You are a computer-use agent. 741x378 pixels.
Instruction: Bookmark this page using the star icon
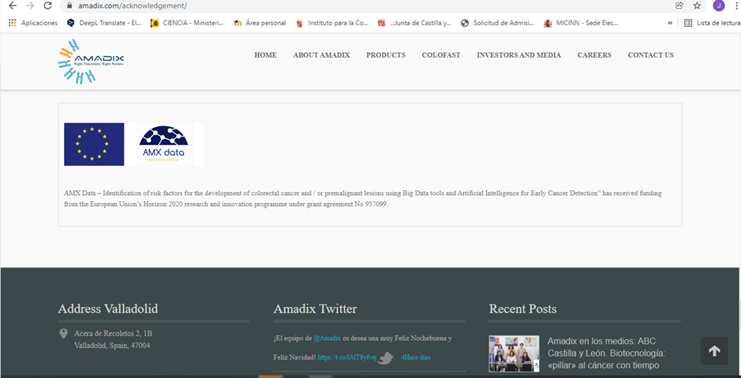pos(697,6)
